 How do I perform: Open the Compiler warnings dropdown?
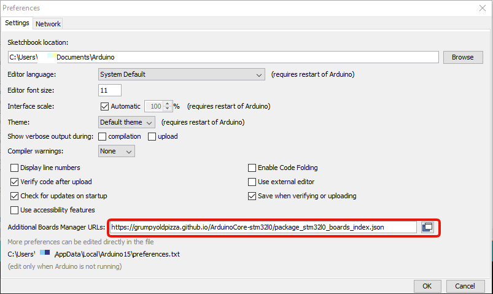coord(117,151)
